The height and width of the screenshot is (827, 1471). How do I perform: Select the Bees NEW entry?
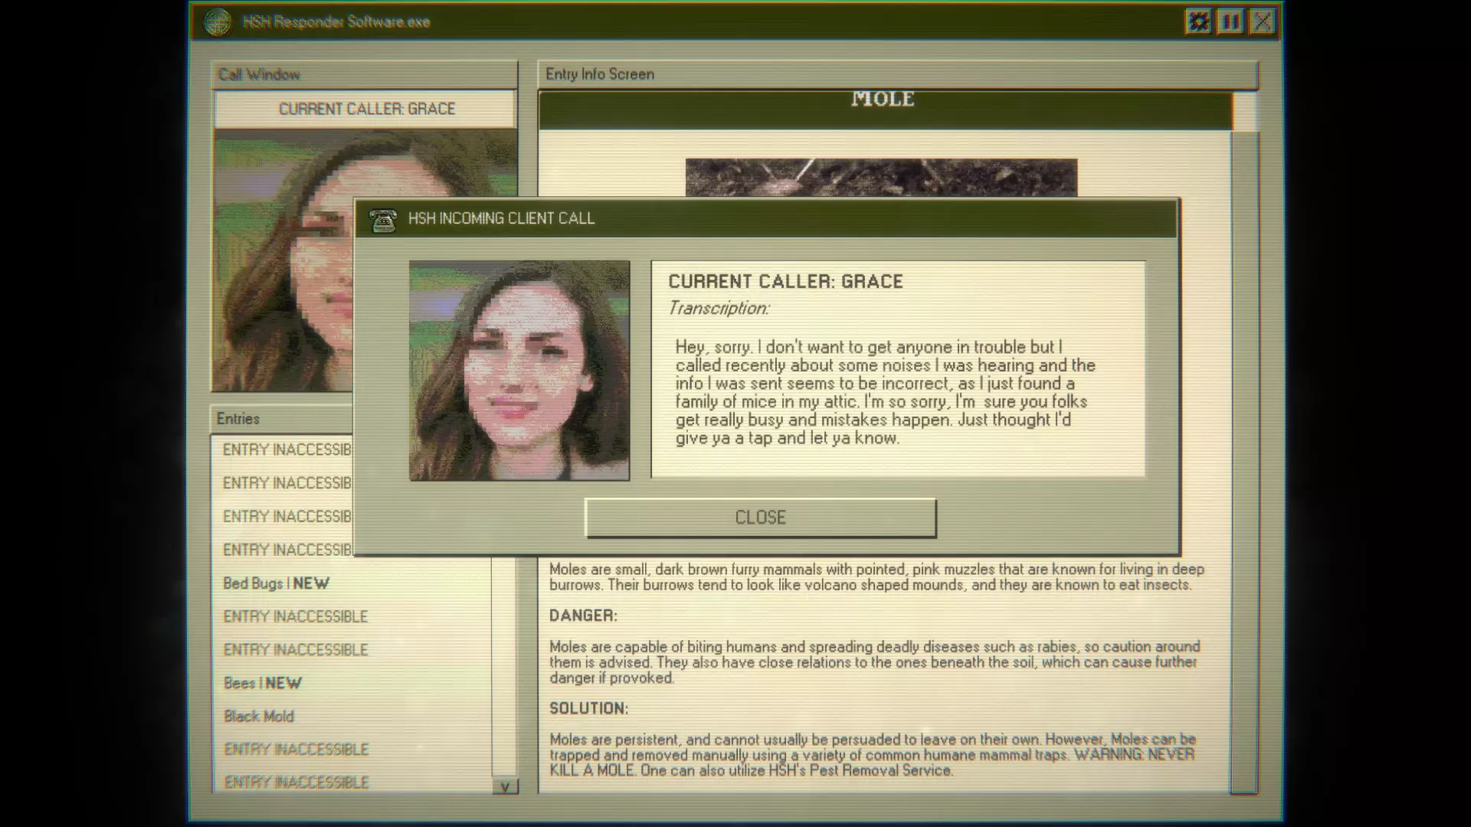coord(262,683)
